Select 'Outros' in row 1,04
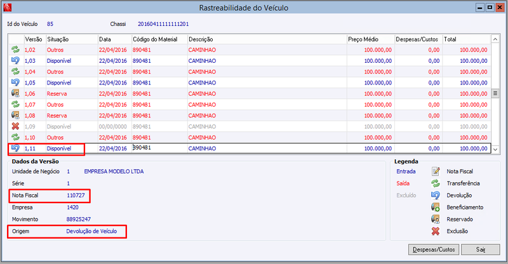The height and width of the screenshot is (264, 508). pyautogui.click(x=55, y=72)
